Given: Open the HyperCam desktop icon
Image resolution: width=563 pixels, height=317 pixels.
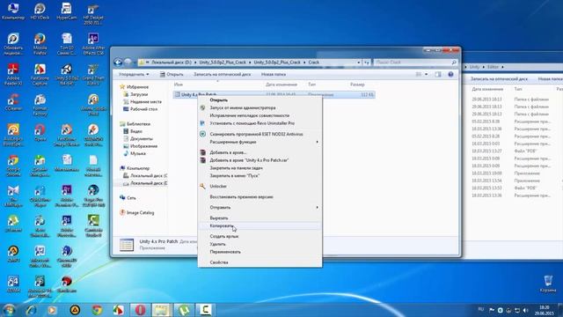Looking at the screenshot, I should 67,11.
